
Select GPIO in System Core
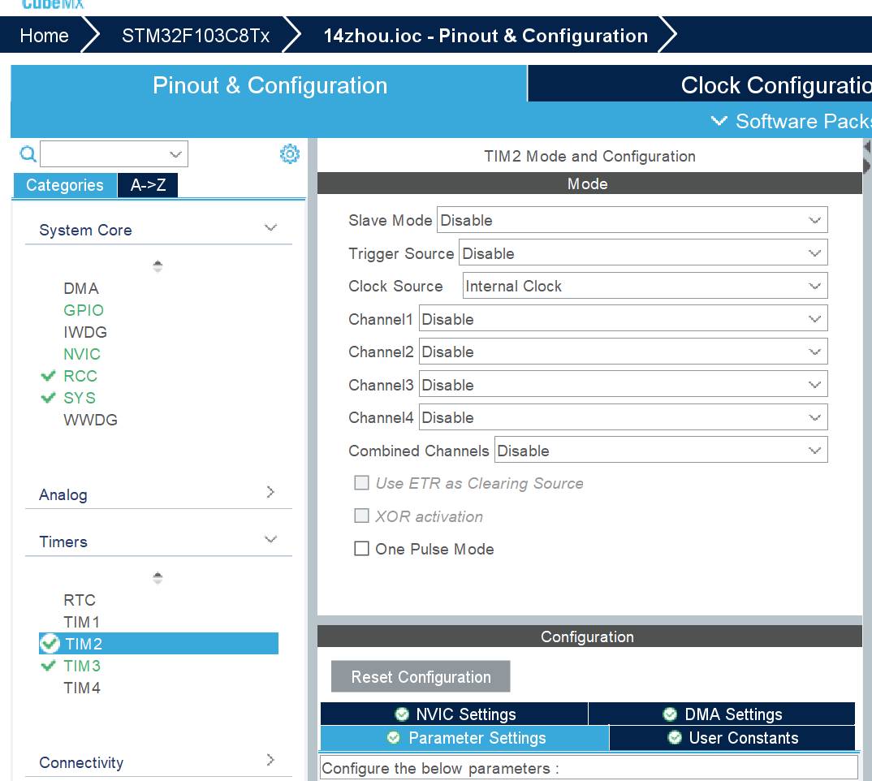[84, 310]
